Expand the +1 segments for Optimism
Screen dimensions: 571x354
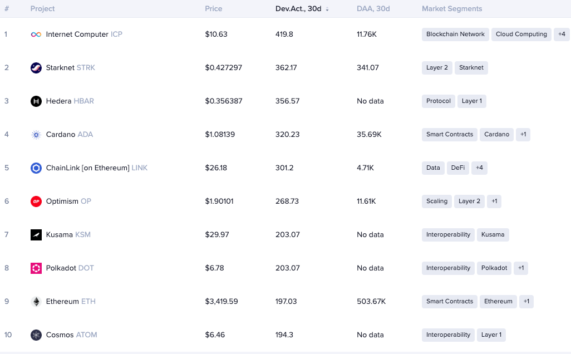tap(494, 201)
